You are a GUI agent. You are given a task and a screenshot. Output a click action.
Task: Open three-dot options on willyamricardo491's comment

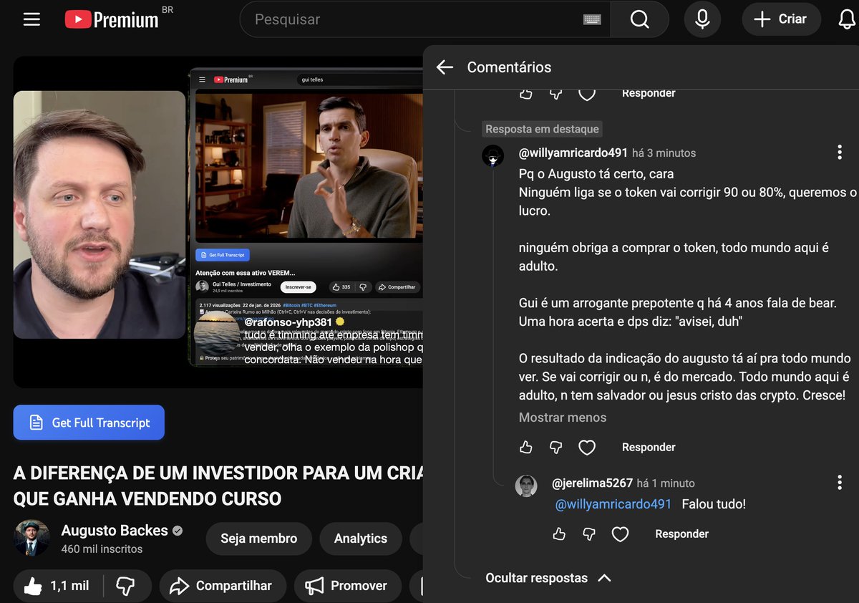[839, 152]
